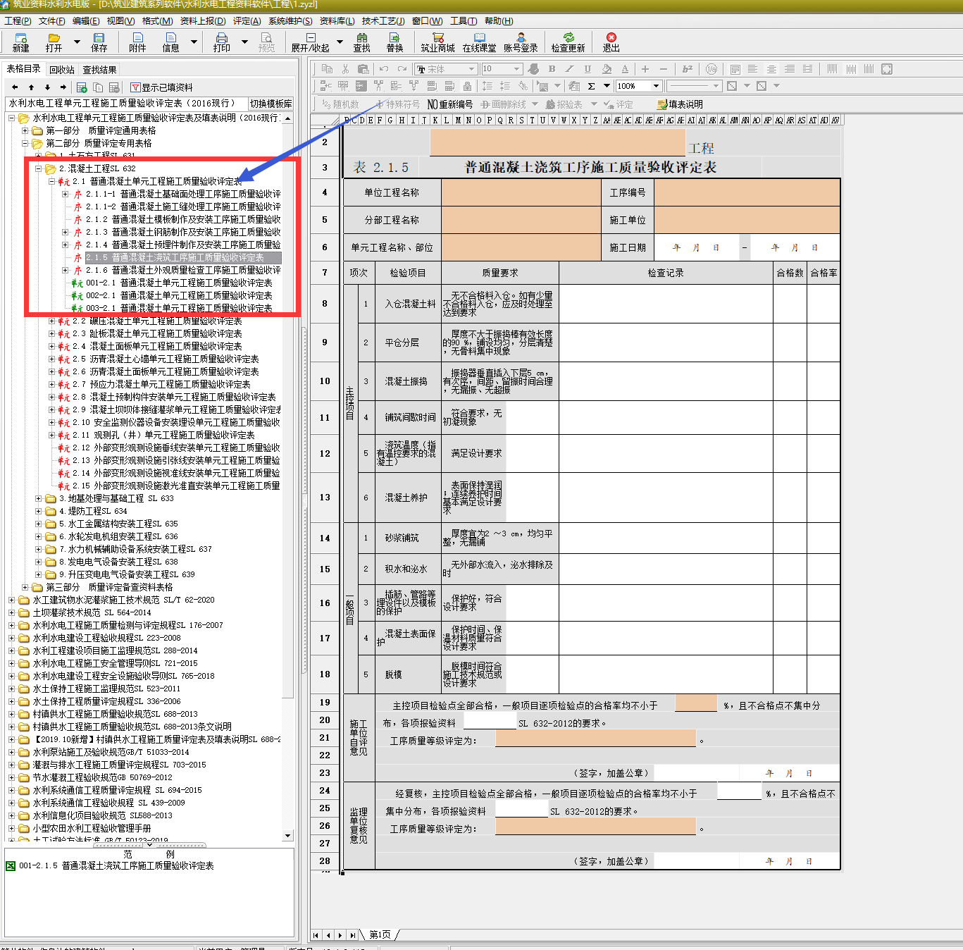Screen dimensions: 963x950
Task: Click the increase font plus icon
Action: [x=645, y=69]
